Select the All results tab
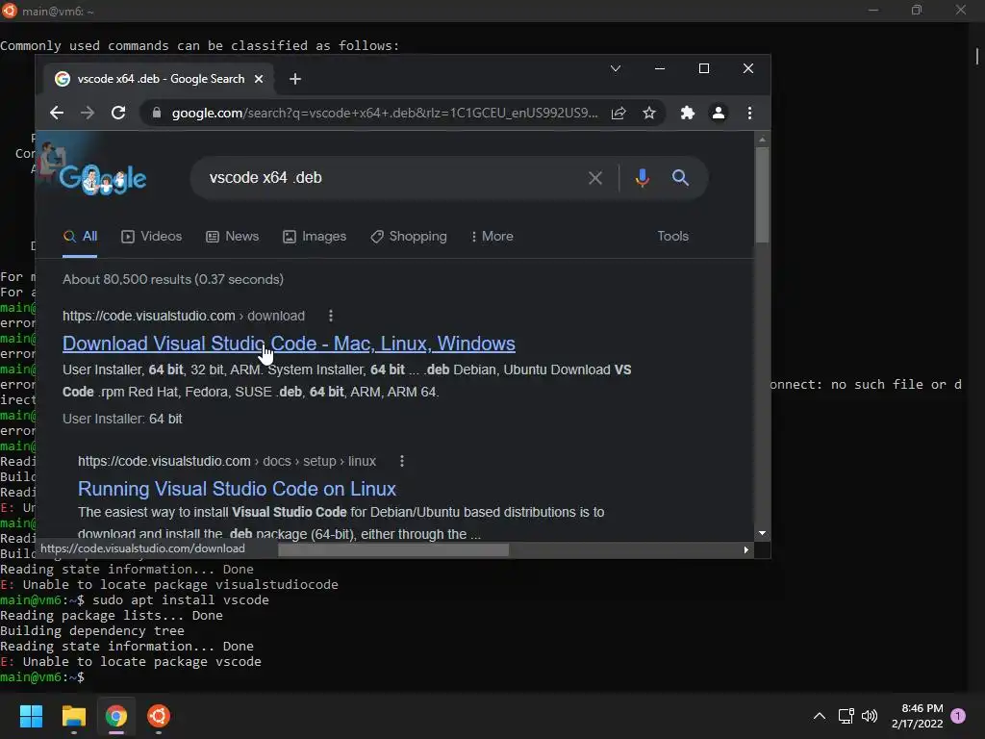This screenshot has height=739, width=985. click(x=80, y=237)
